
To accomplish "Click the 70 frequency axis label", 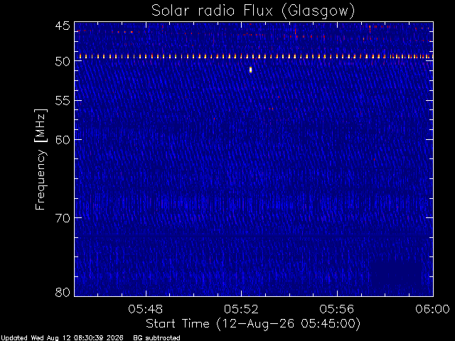I will tap(63, 218).
